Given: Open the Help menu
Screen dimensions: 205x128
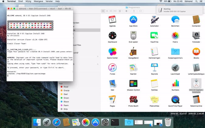Looking at the screenshot, I should (57, 1).
